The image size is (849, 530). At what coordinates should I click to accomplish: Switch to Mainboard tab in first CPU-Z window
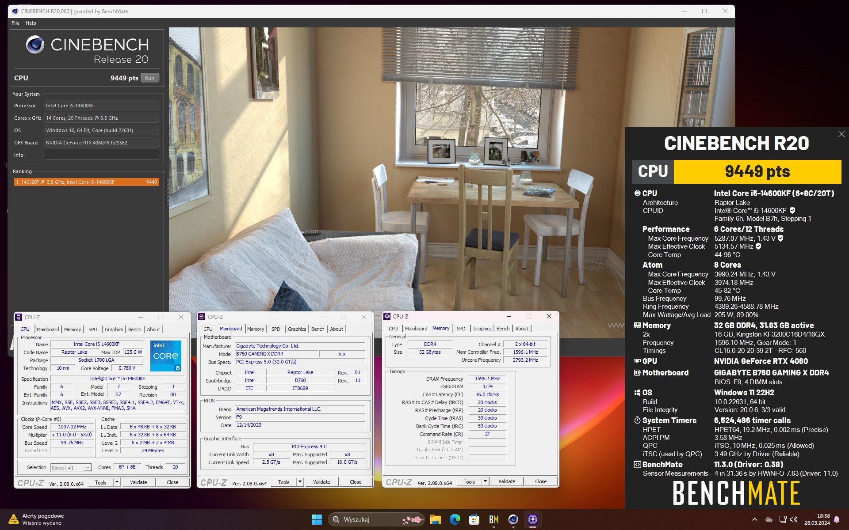[x=48, y=329]
